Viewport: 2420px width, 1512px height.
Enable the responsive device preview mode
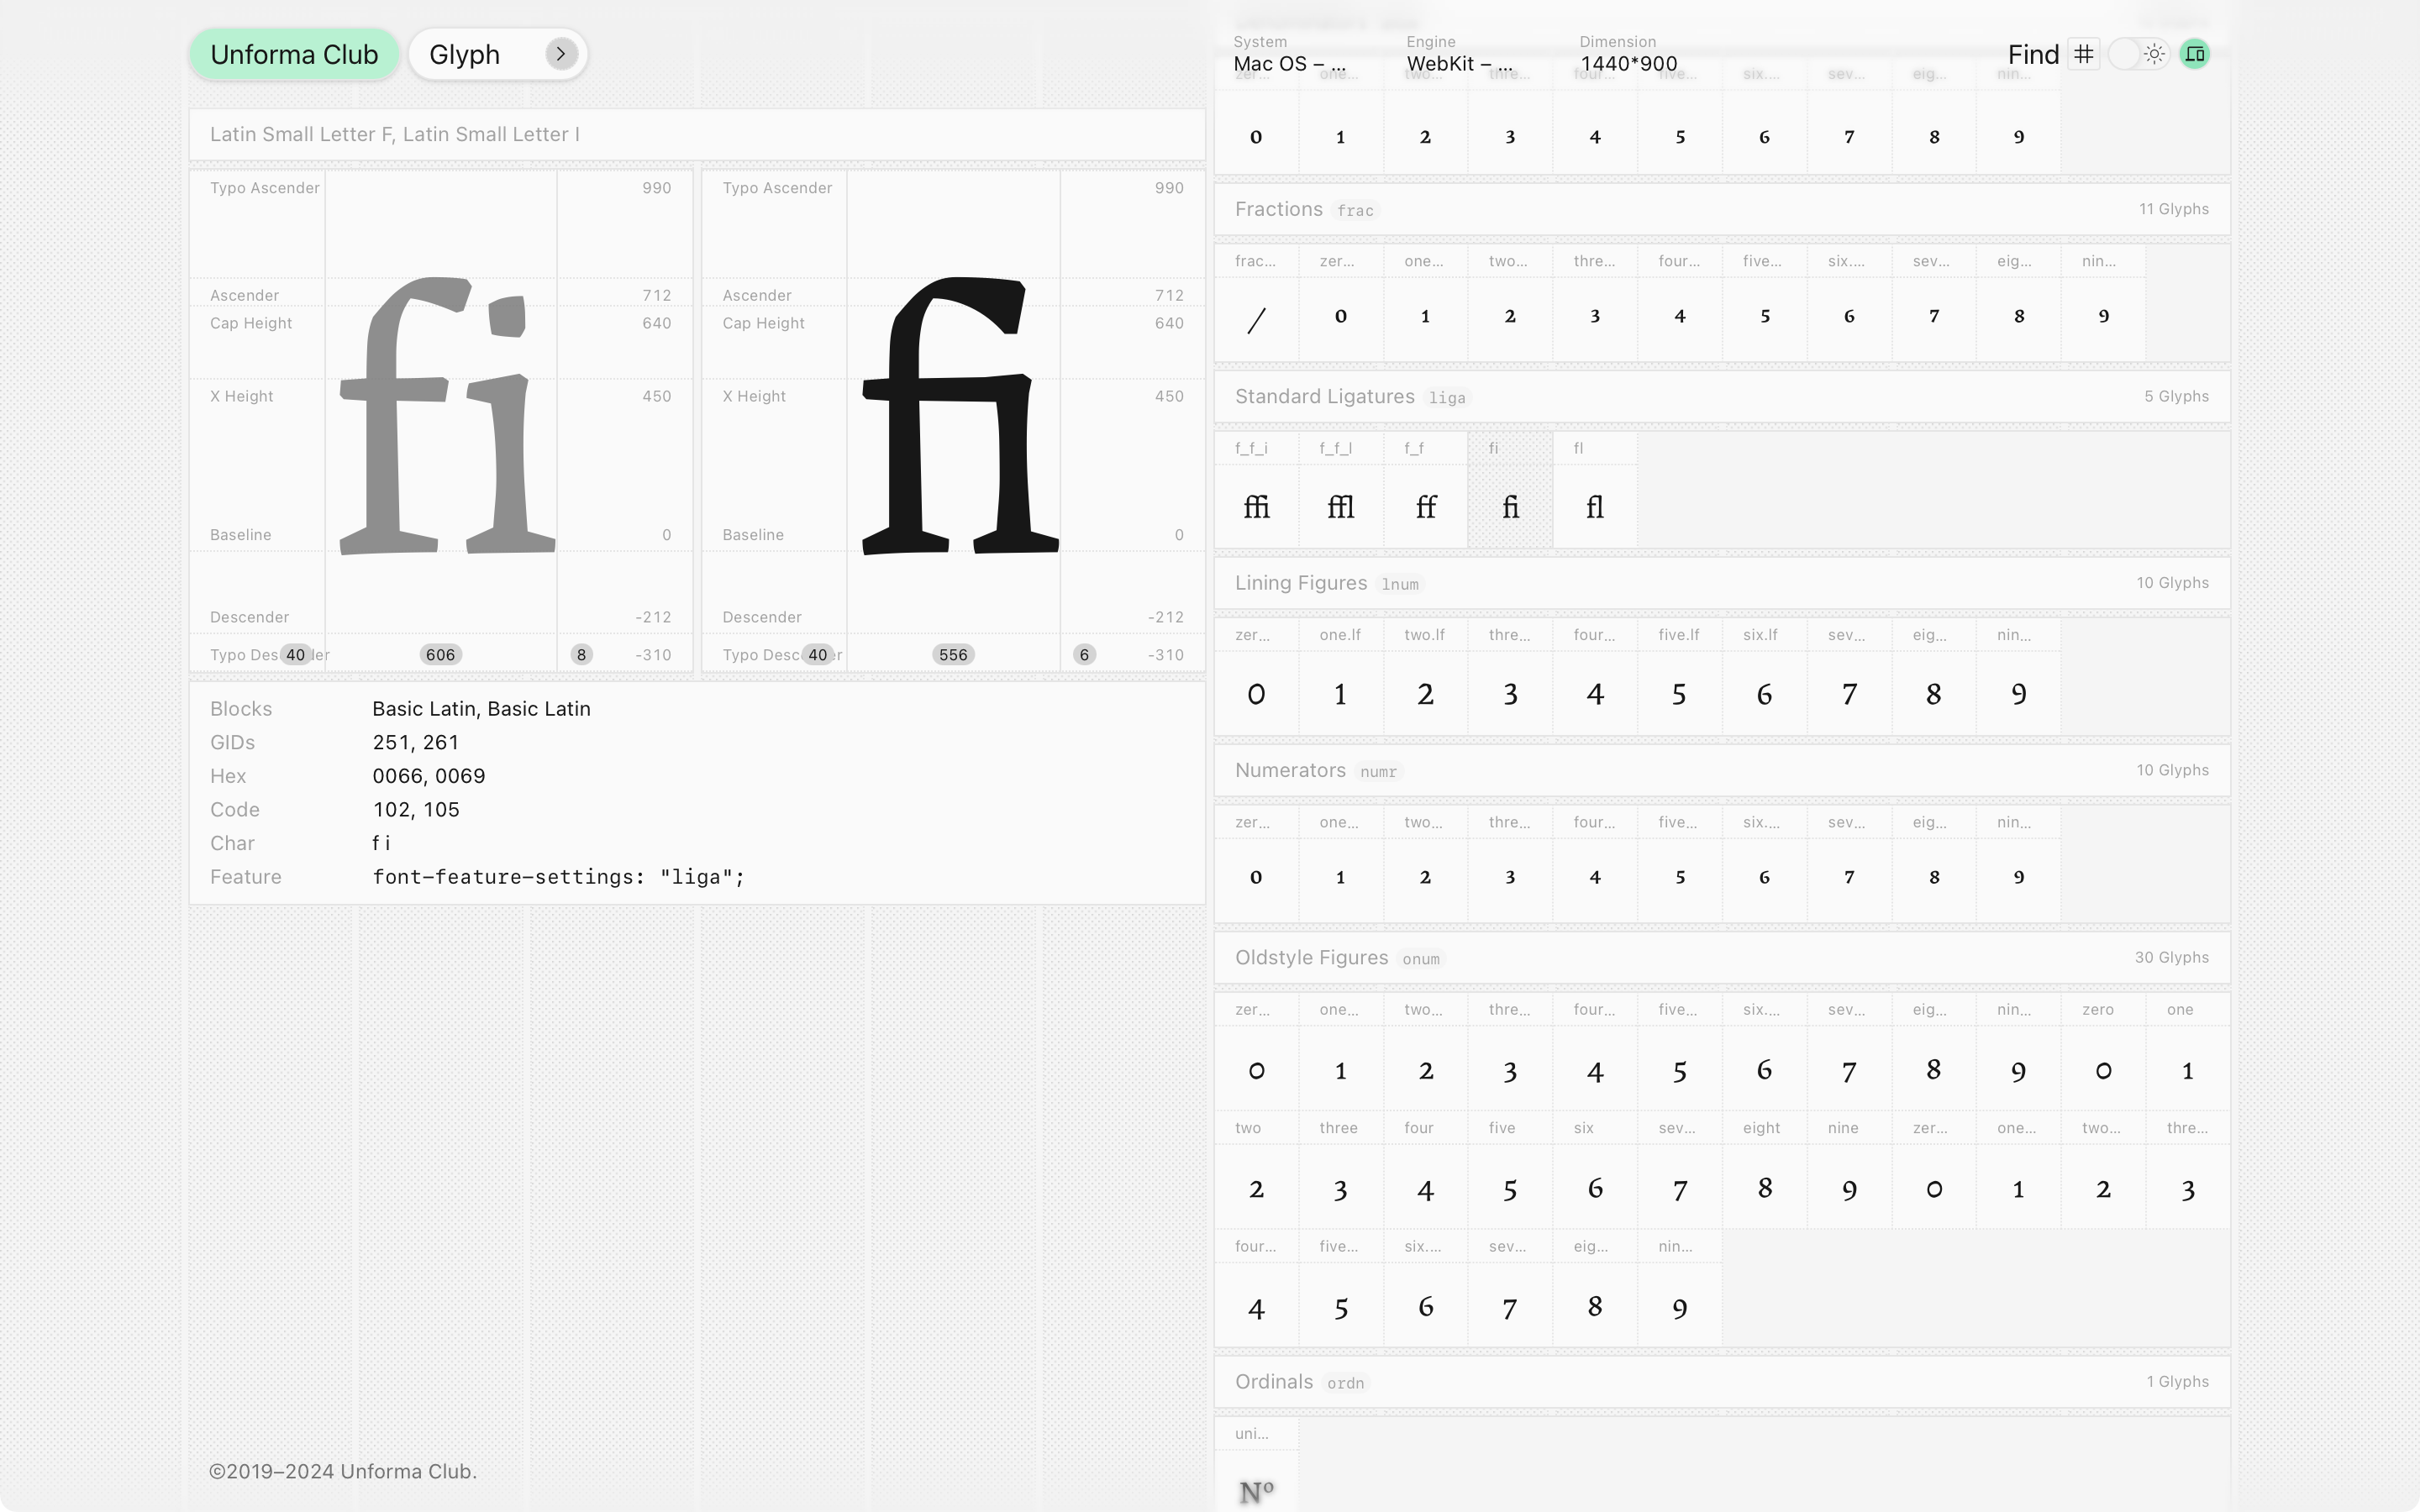pyautogui.click(x=2194, y=54)
